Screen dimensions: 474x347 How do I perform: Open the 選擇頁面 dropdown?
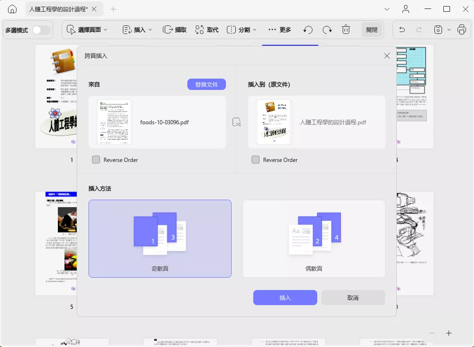tap(87, 30)
